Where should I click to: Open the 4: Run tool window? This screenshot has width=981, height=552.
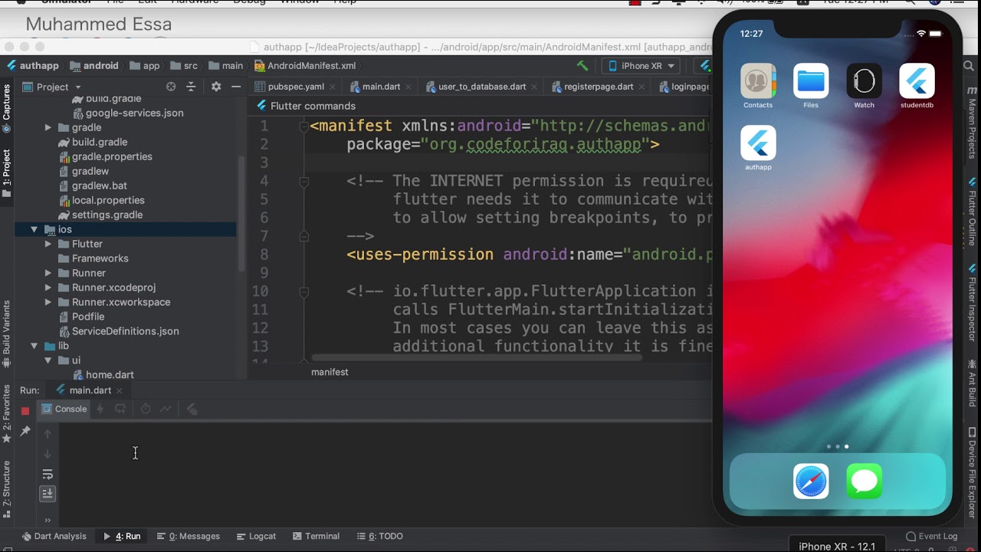122,536
